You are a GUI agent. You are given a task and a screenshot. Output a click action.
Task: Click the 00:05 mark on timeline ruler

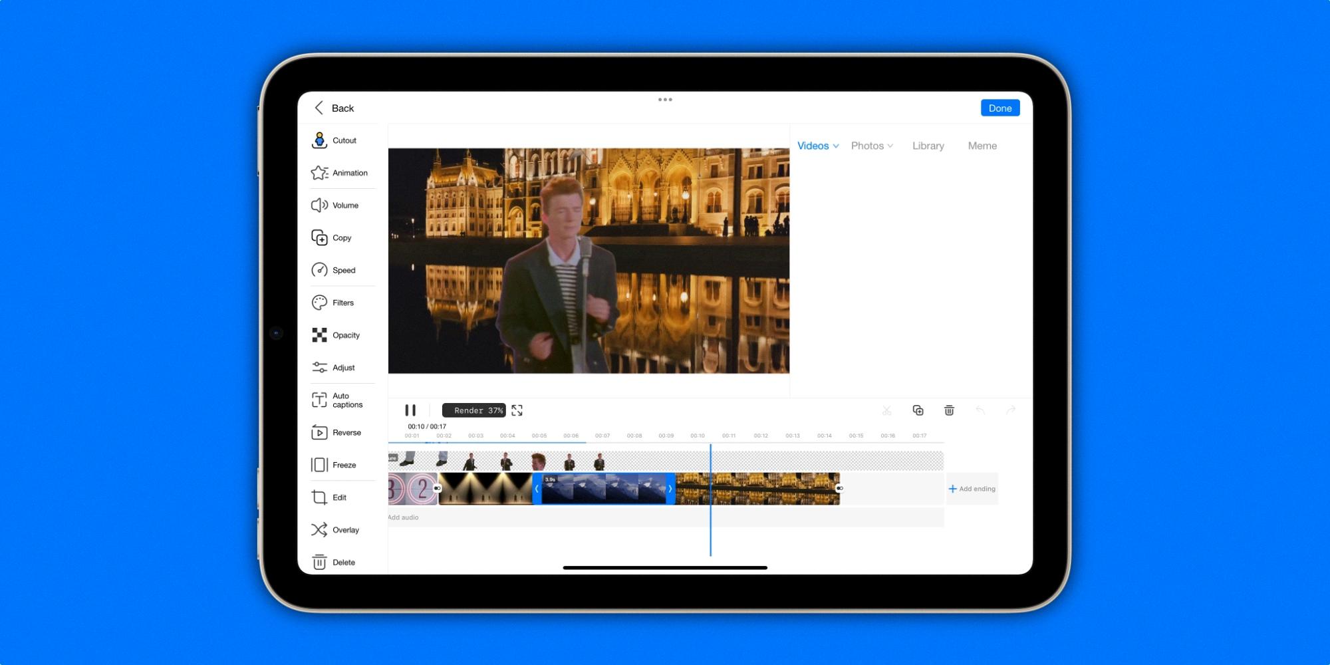click(539, 436)
